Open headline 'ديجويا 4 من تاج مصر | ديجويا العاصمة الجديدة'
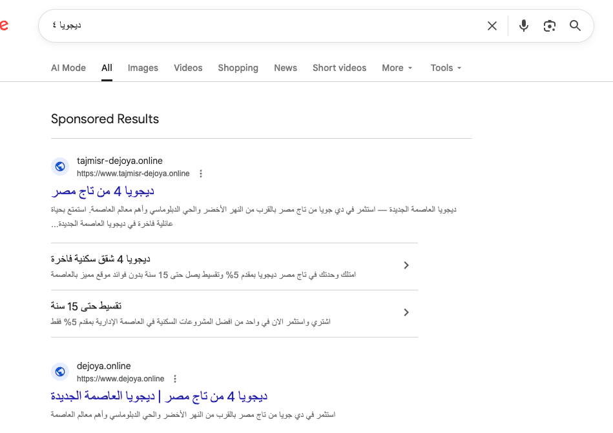The height and width of the screenshot is (433, 613). 159,396
